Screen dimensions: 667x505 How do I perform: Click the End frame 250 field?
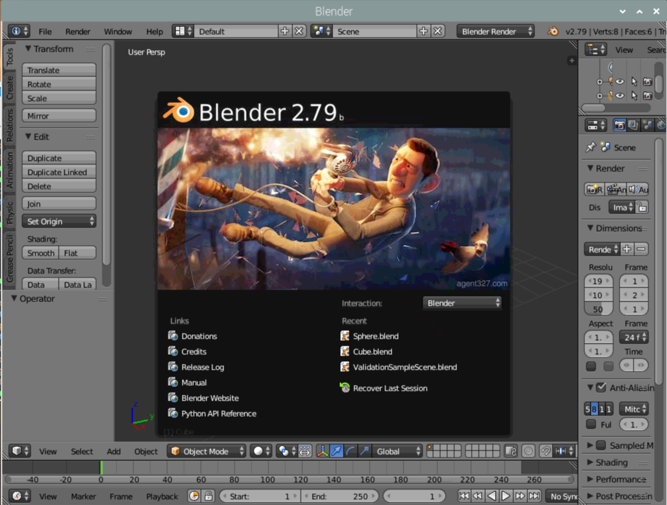tap(340, 496)
